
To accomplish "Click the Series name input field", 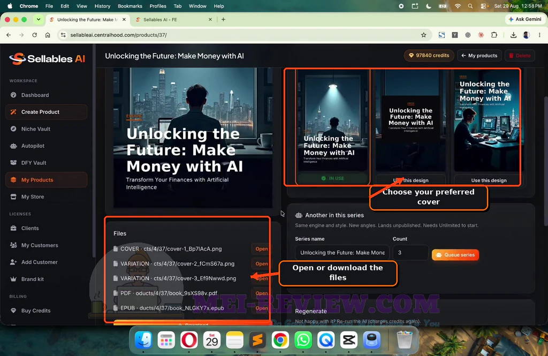I will pyautogui.click(x=342, y=253).
